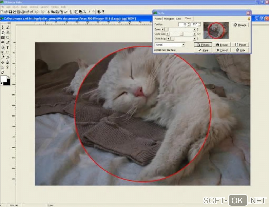Click the Reset button

coord(240,45)
